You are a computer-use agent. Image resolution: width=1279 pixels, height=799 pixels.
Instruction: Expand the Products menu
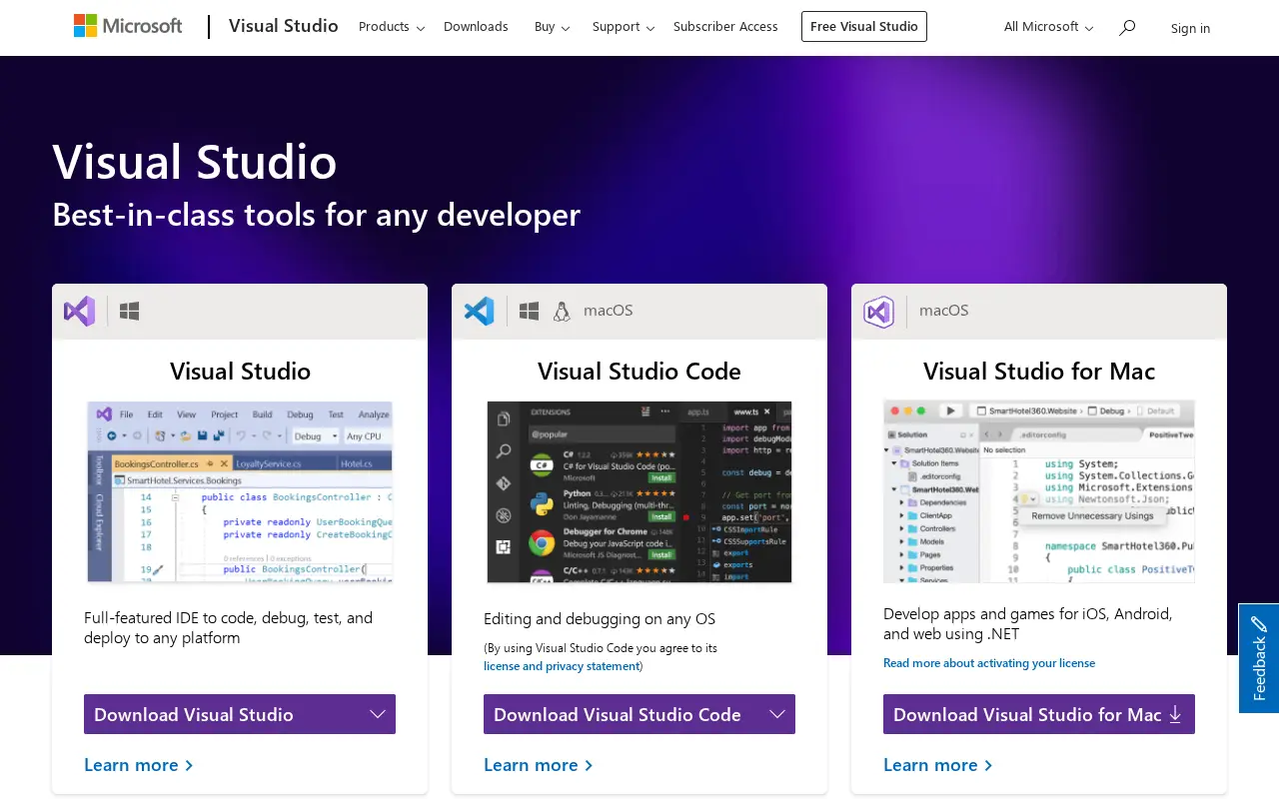pyautogui.click(x=392, y=27)
